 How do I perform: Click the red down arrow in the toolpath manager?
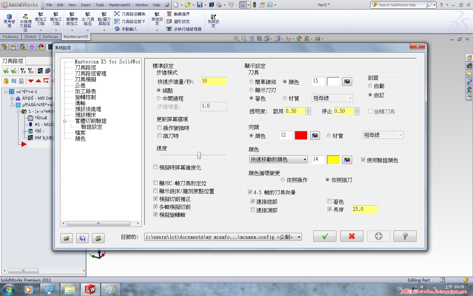(31, 81)
